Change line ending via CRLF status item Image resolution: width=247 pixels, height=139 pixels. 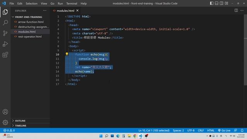pyautogui.click(x=201, y=131)
